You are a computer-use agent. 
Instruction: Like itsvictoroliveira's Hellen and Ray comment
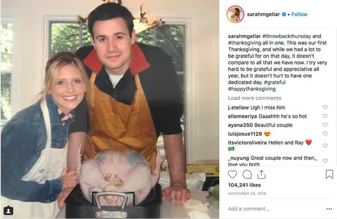tap(325, 146)
